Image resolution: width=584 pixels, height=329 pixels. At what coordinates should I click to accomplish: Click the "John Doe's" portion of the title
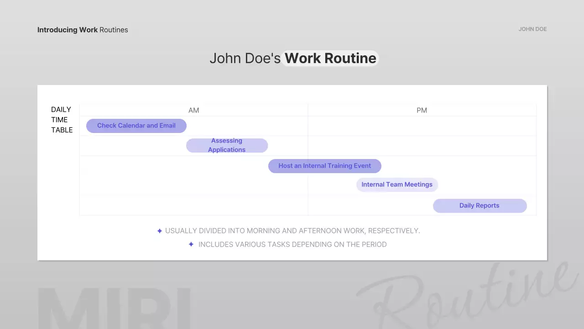(x=245, y=58)
